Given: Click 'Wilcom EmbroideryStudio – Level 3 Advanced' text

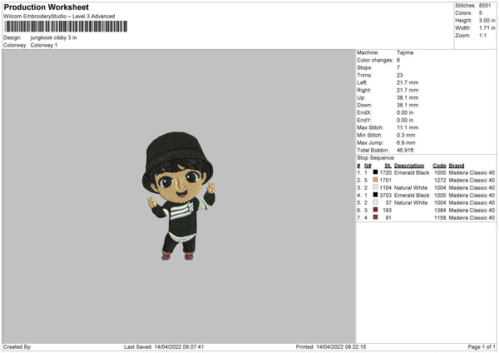Looking at the screenshot, I should pyautogui.click(x=59, y=17).
